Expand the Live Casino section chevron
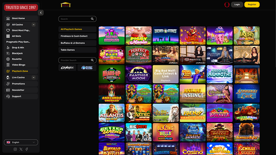 point(34,77)
